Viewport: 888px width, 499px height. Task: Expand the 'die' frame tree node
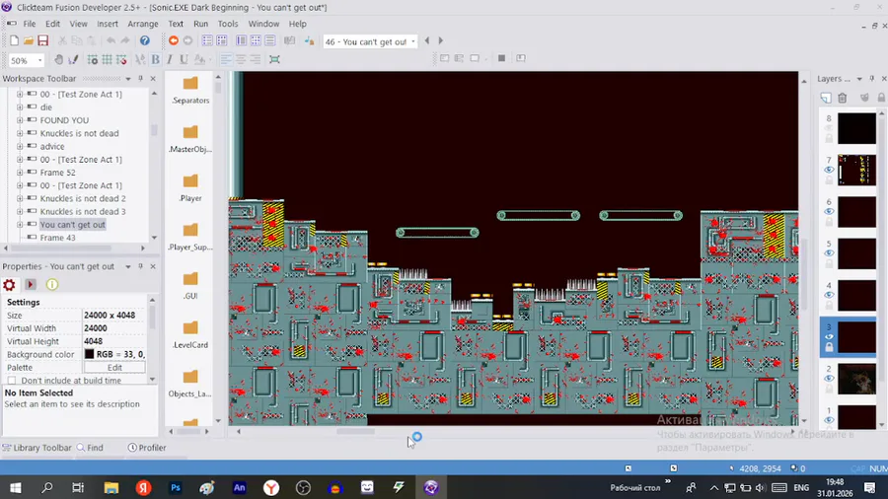(20, 107)
